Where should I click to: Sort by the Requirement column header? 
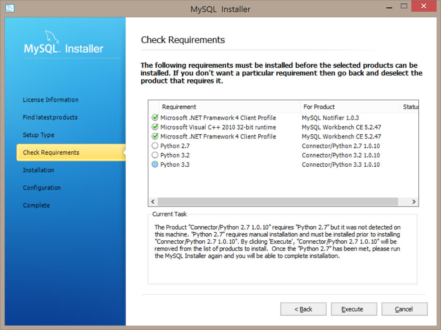coord(230,107)
